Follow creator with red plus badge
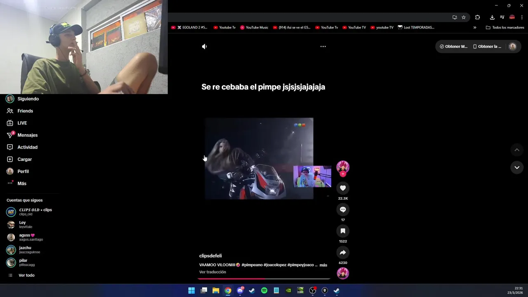This screenshot has height=297, width=528. 343,174
